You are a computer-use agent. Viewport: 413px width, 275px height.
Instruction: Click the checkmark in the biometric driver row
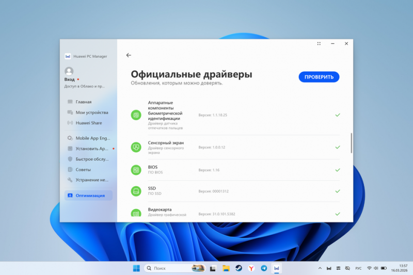338,115
